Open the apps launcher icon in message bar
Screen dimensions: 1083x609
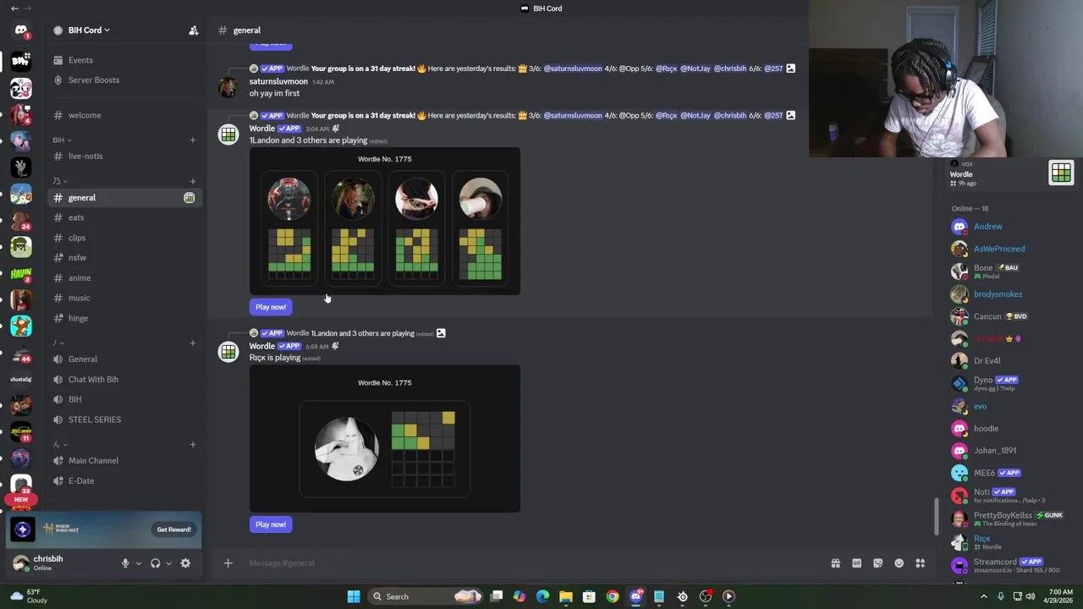click(920, 563)
